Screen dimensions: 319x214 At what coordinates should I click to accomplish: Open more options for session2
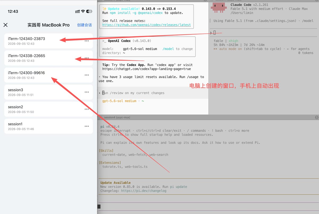tap(87, 109)
